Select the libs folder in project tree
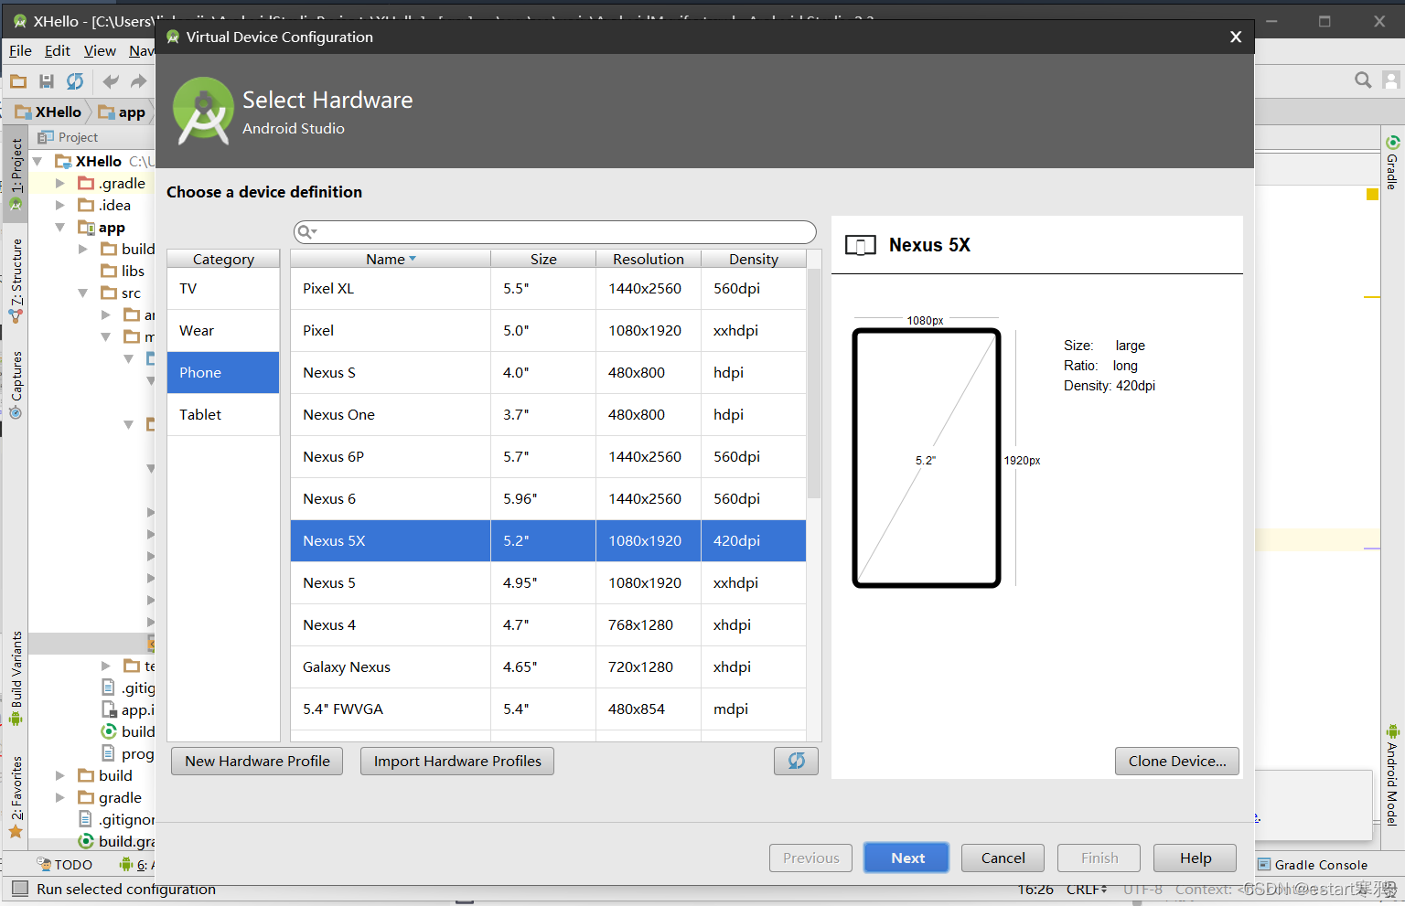 [x=123, y=271]
